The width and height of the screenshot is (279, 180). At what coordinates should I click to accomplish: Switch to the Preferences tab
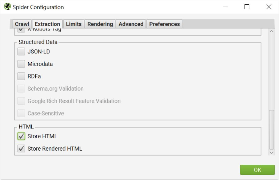(164, 24)
